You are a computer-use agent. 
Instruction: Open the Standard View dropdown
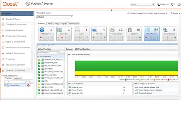[x=13, y=19]
